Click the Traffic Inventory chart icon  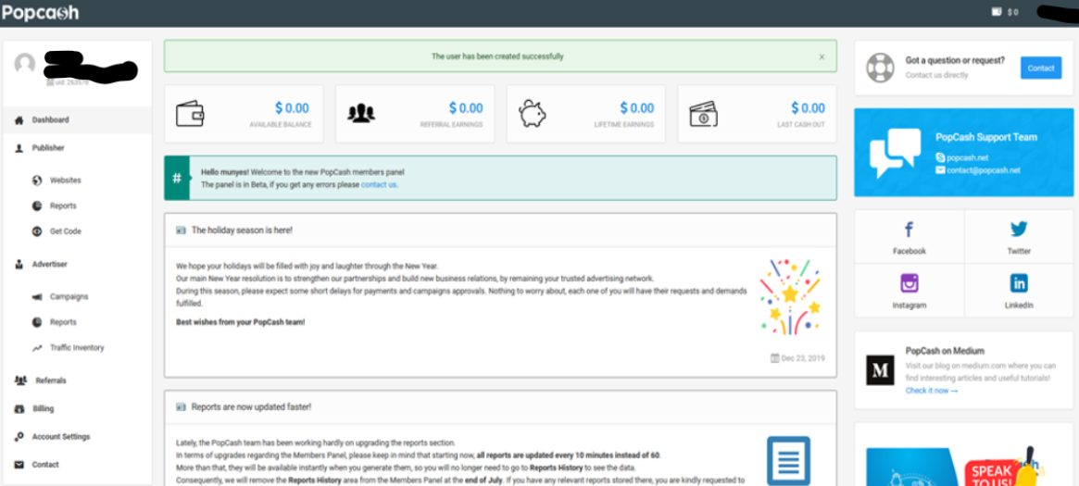pos(37,348)
